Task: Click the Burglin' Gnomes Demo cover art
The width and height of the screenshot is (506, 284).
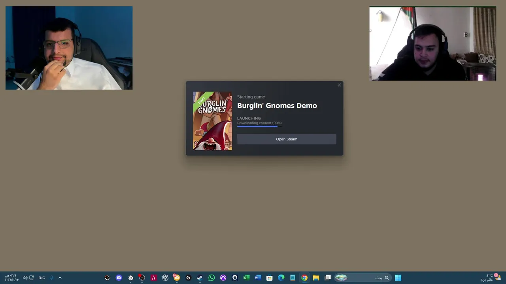Action: coord(212,121)
